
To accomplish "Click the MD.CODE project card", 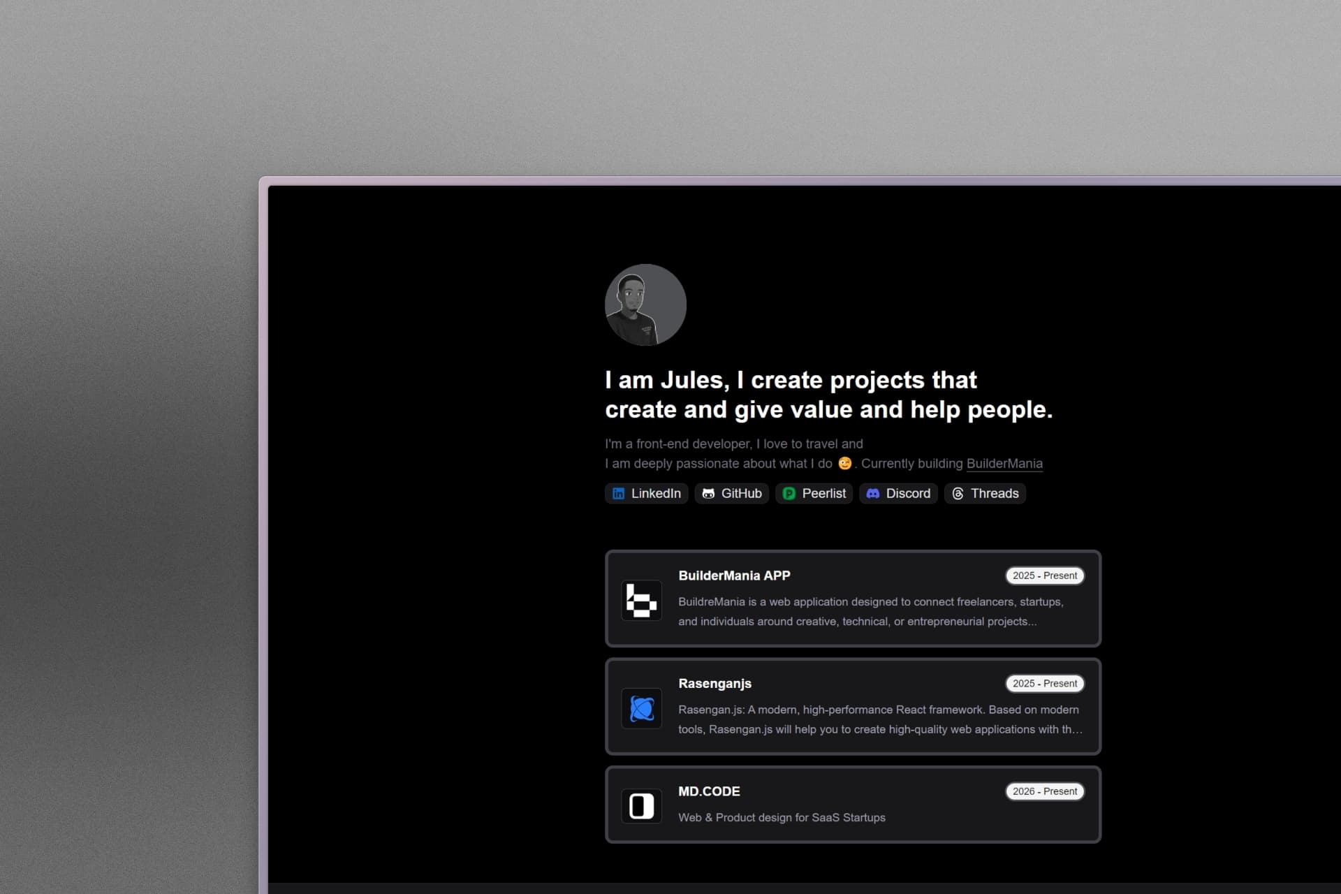I will pos(853,805).
